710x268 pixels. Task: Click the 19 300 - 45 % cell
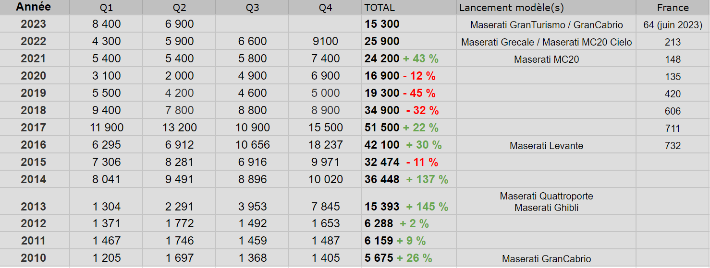point(409,93)
